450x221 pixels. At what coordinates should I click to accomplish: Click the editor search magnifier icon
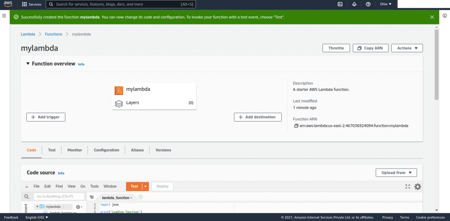26,197
